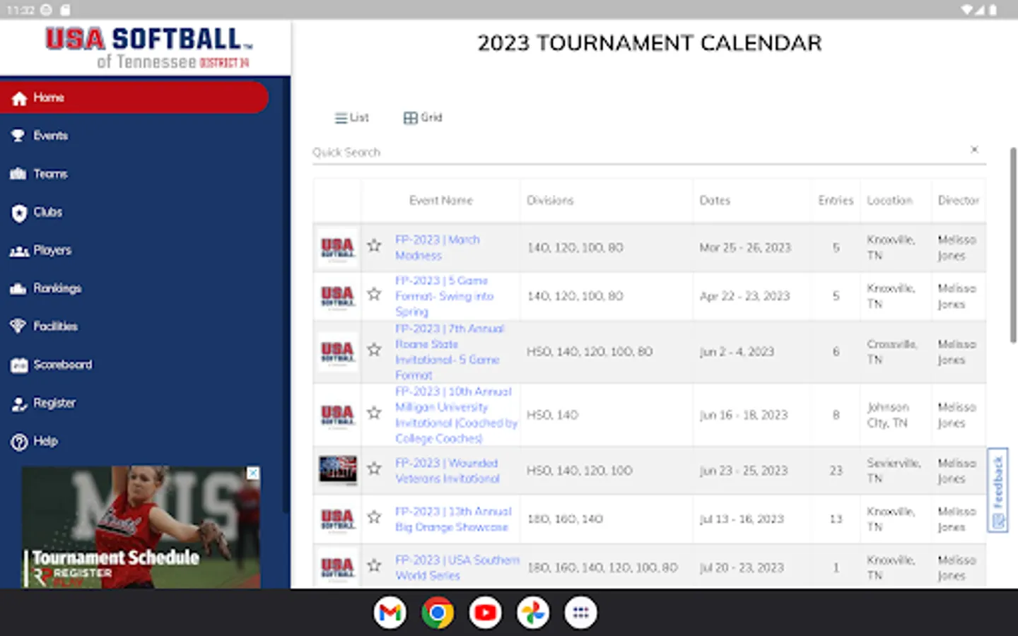Click USA Softball of Tennessee logo
The image size is (1018, 636).
click(147, 47)
